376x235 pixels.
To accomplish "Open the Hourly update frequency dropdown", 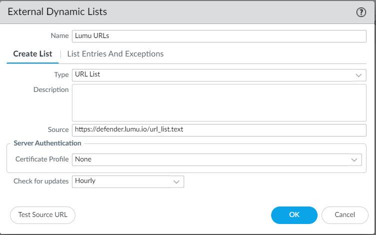I will [121, 181].
